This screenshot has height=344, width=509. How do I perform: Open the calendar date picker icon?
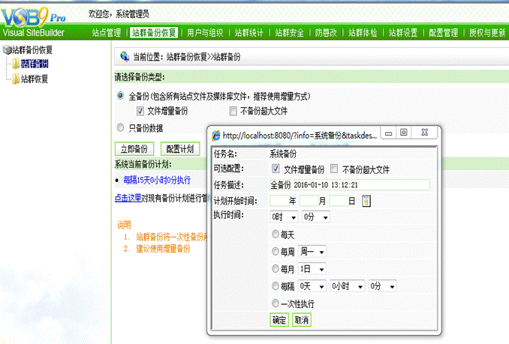pos(366,201)
